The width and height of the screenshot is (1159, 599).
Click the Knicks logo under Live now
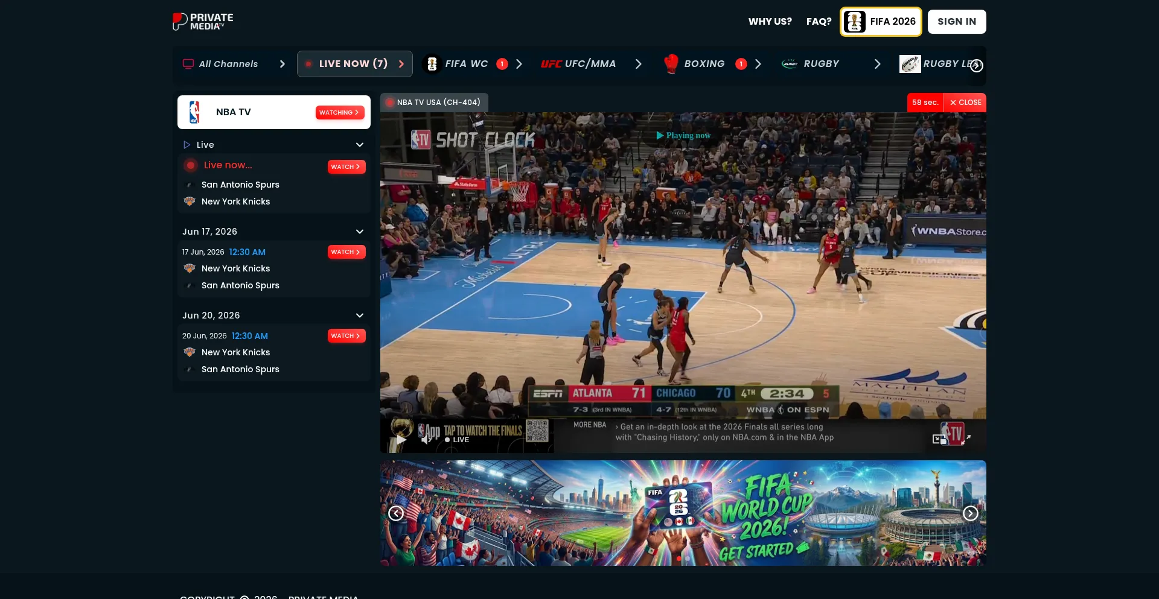click(x=190, y=201)
